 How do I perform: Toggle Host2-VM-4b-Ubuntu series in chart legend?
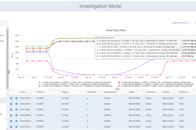click(154, 82)
